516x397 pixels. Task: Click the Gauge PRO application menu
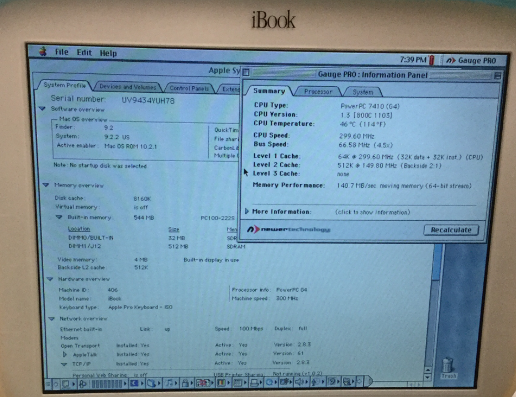(x=471, y=61)
